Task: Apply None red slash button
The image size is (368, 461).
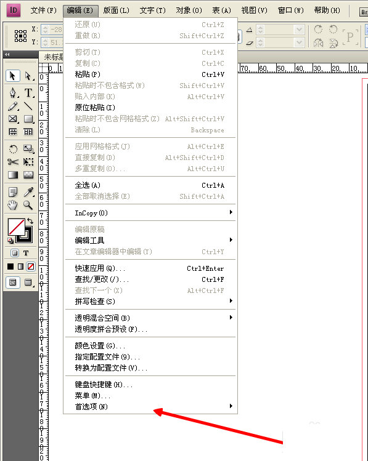Action: click(31, 267)
